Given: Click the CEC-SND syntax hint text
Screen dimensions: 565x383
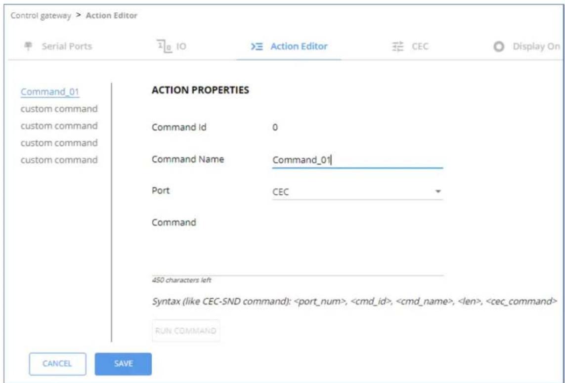Looking at the screenshot, I should click(354, 301).
